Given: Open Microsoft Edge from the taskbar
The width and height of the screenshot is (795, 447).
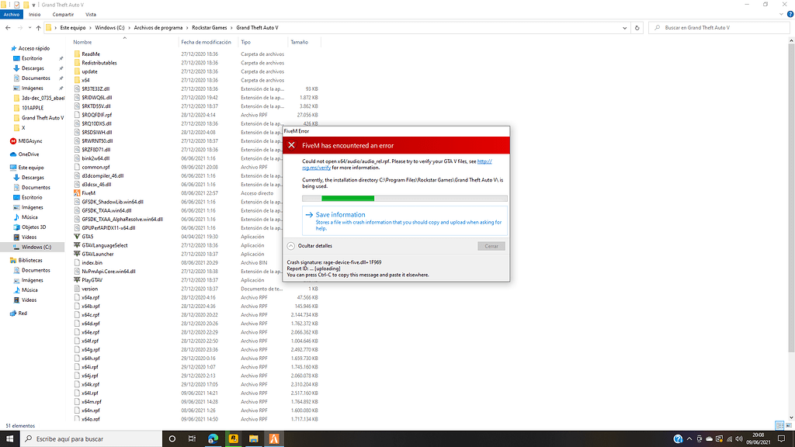Looking at the screenshot, I should pos(214,438).
